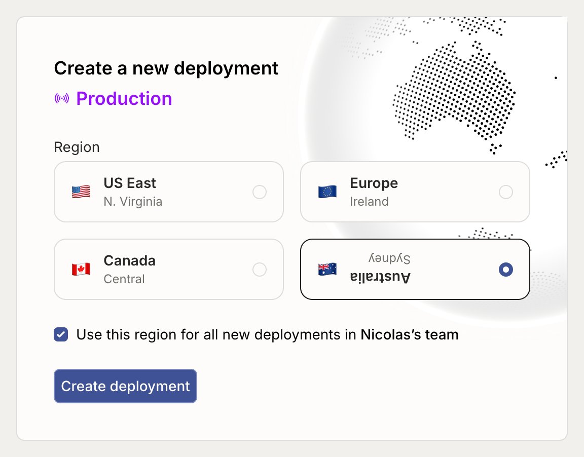
Task: Click the "US East" region title
Action: coord(130,183)
